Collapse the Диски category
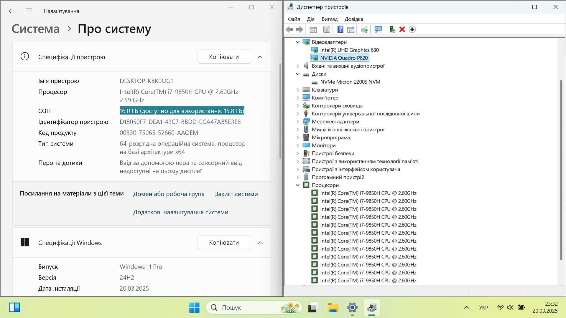 point(297,74)
